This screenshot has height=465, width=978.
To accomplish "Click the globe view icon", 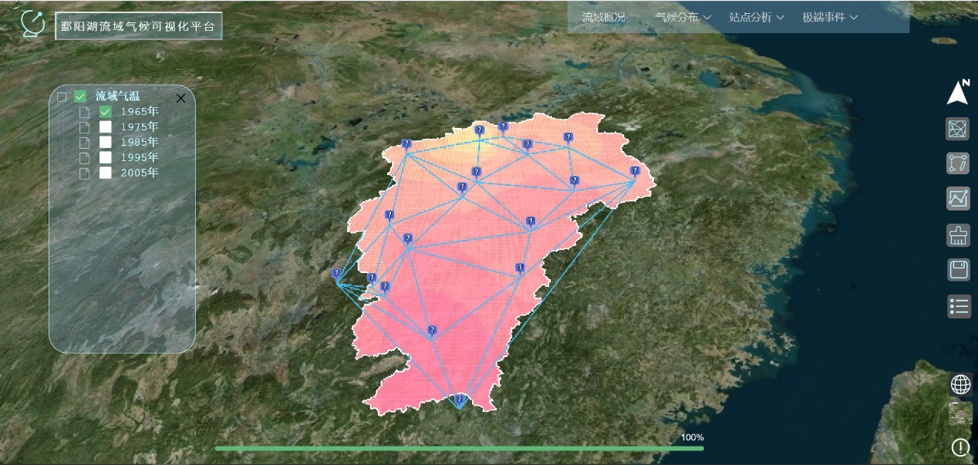I will pyautogui.click(x=960, y=384).
